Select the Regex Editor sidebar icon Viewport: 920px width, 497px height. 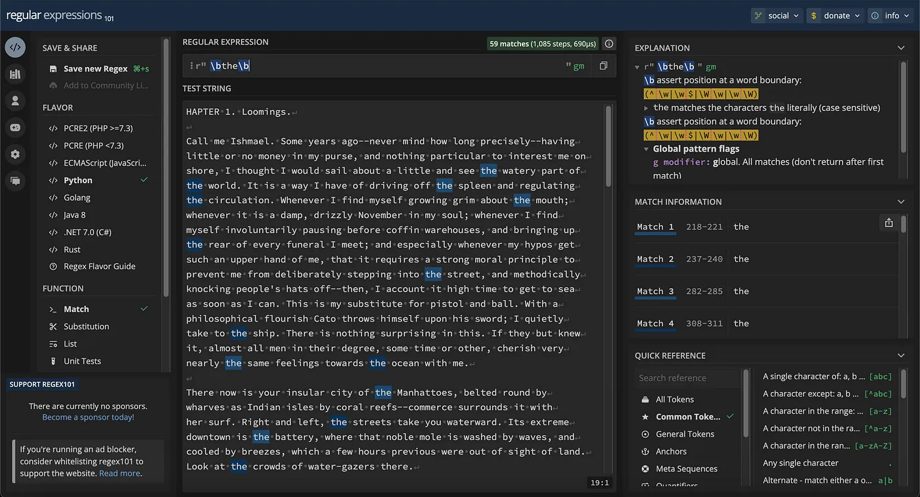point(15,47)
